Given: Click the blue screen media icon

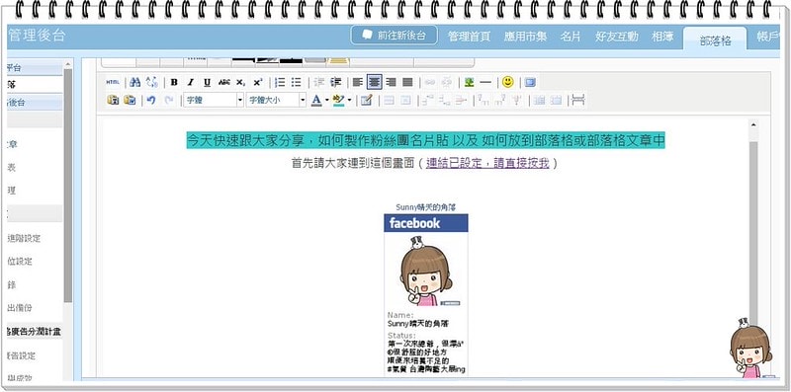Looking at the screenshot, I should pyautogui.click(x=530, y=82).
